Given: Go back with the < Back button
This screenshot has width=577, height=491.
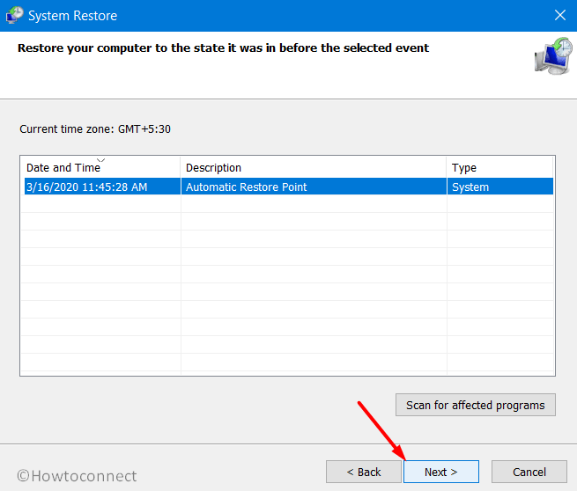Looking at the screenshot, I should 364,472.
